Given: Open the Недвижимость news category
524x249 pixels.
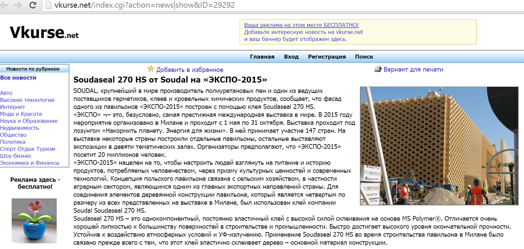Looking at the screenshot, I should [19, 128].
